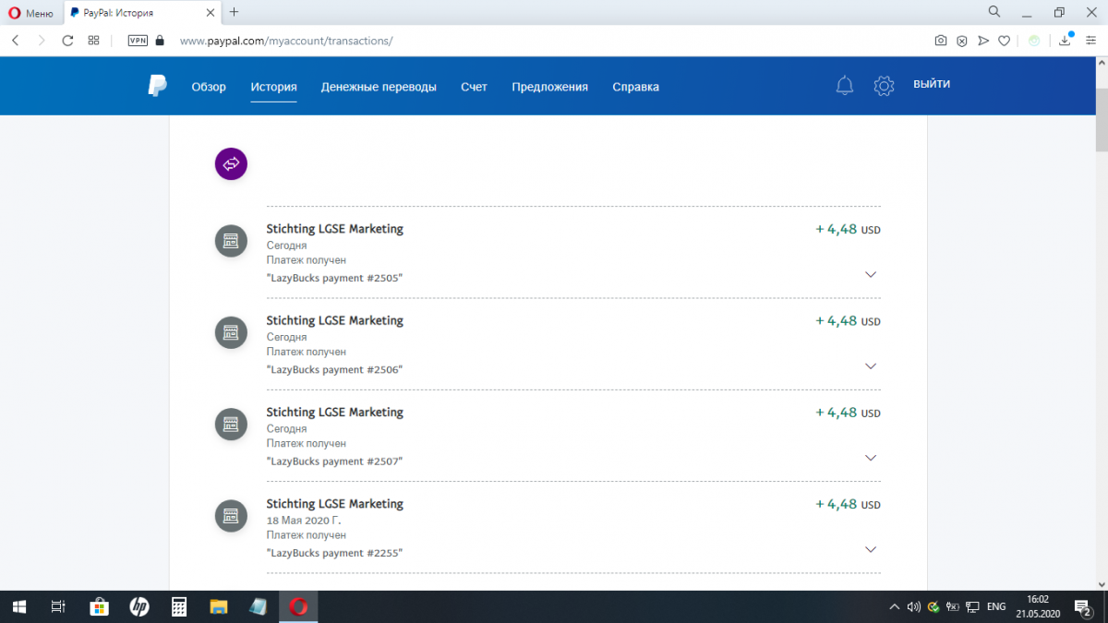
Task: Open Stichting LGSE Marketing row #2507 title
Action: pyautogui.click(x=334, y=412)
